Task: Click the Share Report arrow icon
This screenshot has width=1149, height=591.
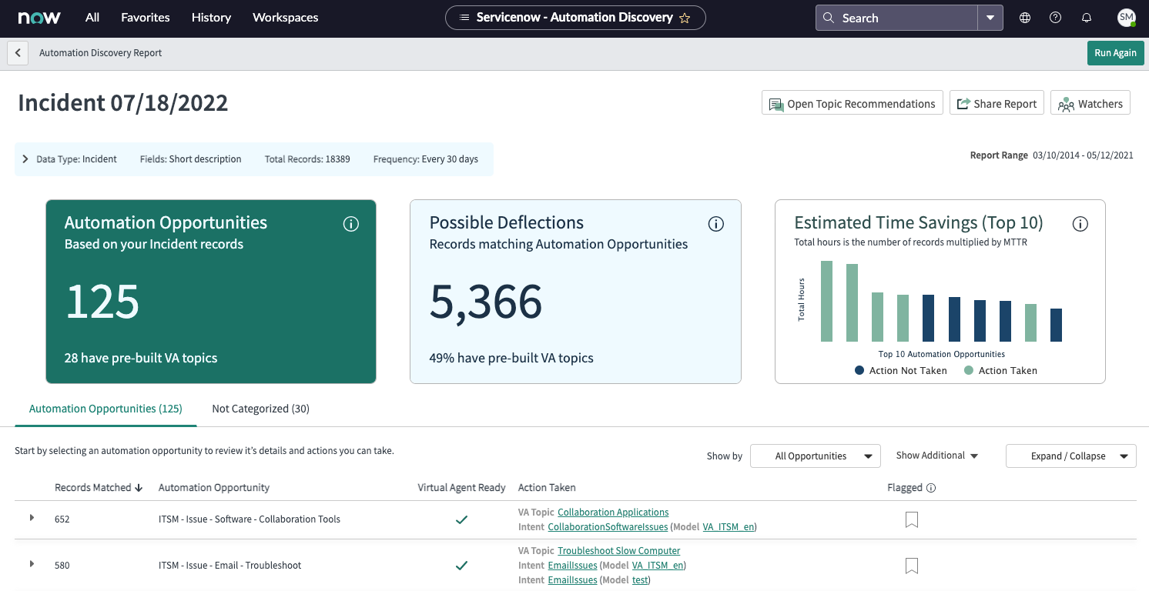Action: pyautogui.click(x=963, y=104)
